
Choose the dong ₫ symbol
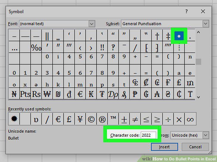(69, 94)
